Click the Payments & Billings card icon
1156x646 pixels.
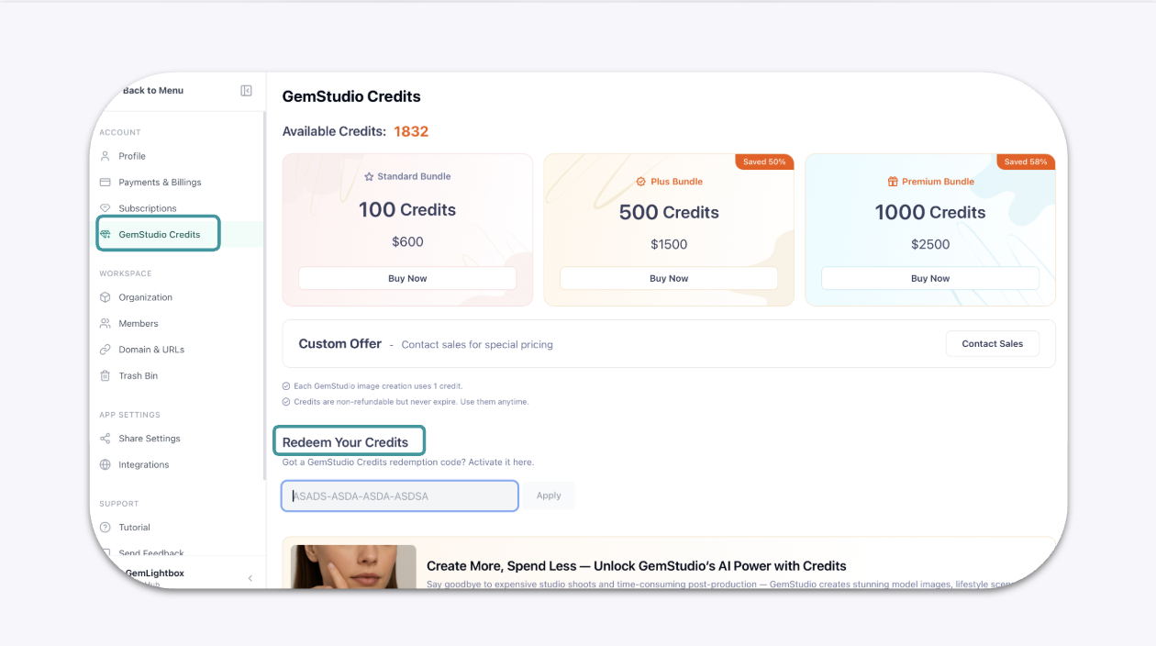[x=106, y=183]
